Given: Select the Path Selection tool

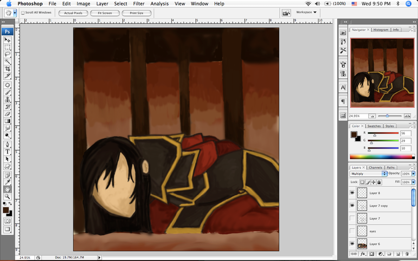Looking at the screenshot, I should (7, 159).
